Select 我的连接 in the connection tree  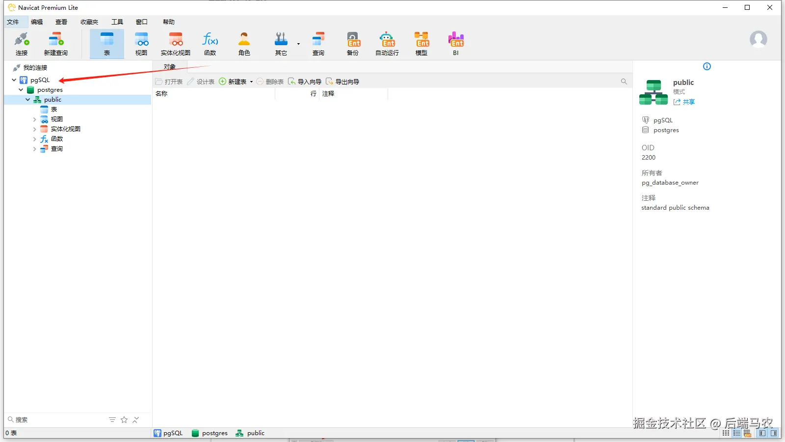click(35, 68)
